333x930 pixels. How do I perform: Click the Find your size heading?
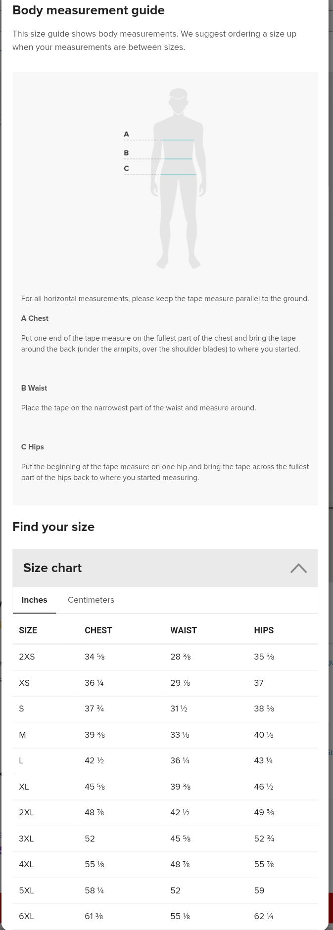[x=53, y=527]
